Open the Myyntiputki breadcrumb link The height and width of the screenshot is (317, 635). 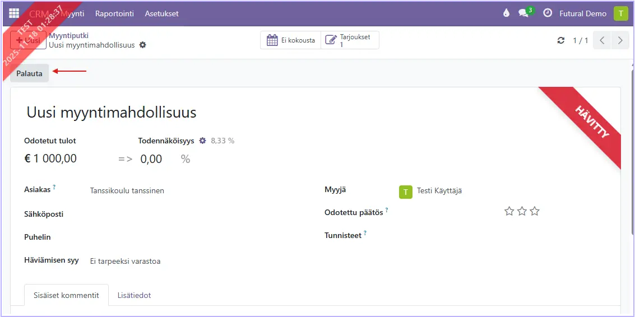pos(68,35)
